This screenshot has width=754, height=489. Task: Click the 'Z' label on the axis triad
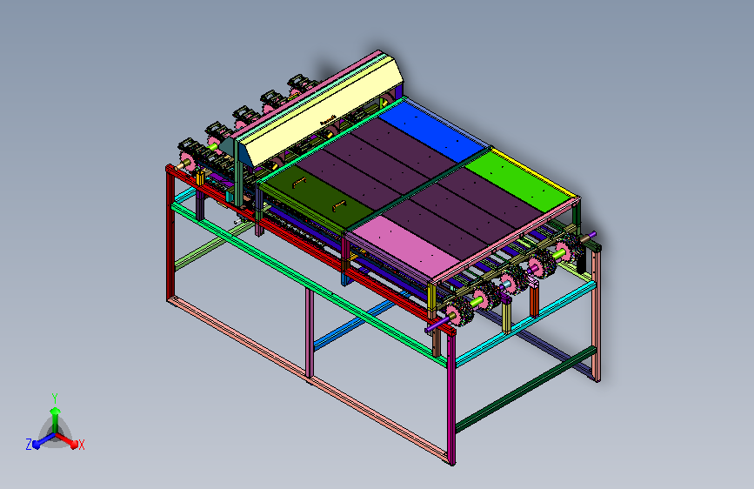29,445
